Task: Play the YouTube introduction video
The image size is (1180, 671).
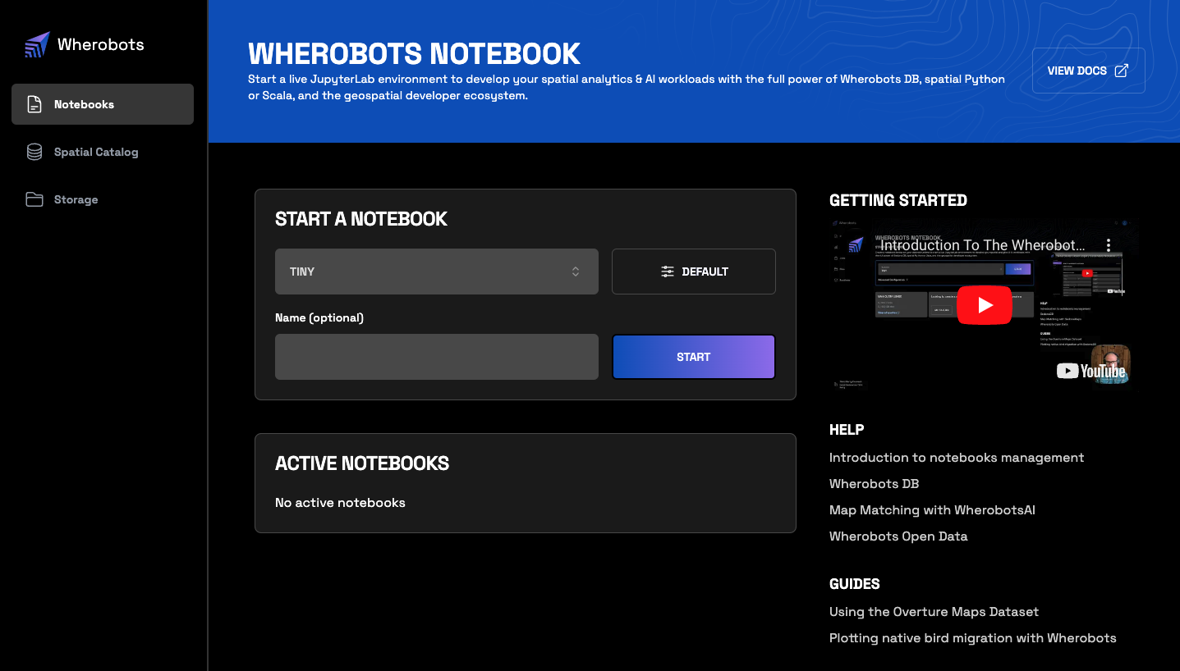Action: (985, 305)
